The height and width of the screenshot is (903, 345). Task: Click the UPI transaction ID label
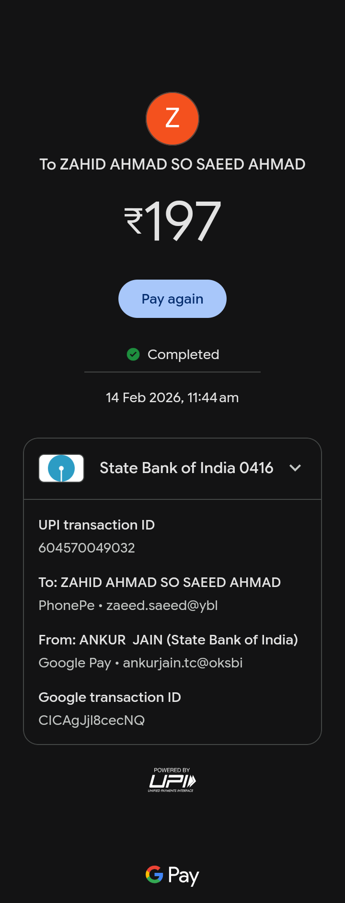[97, 525]
